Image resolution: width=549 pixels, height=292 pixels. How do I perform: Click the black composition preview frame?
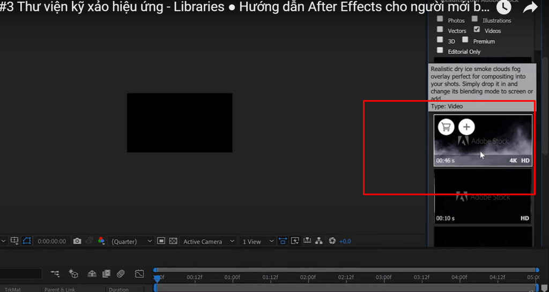tap(180, 122)
